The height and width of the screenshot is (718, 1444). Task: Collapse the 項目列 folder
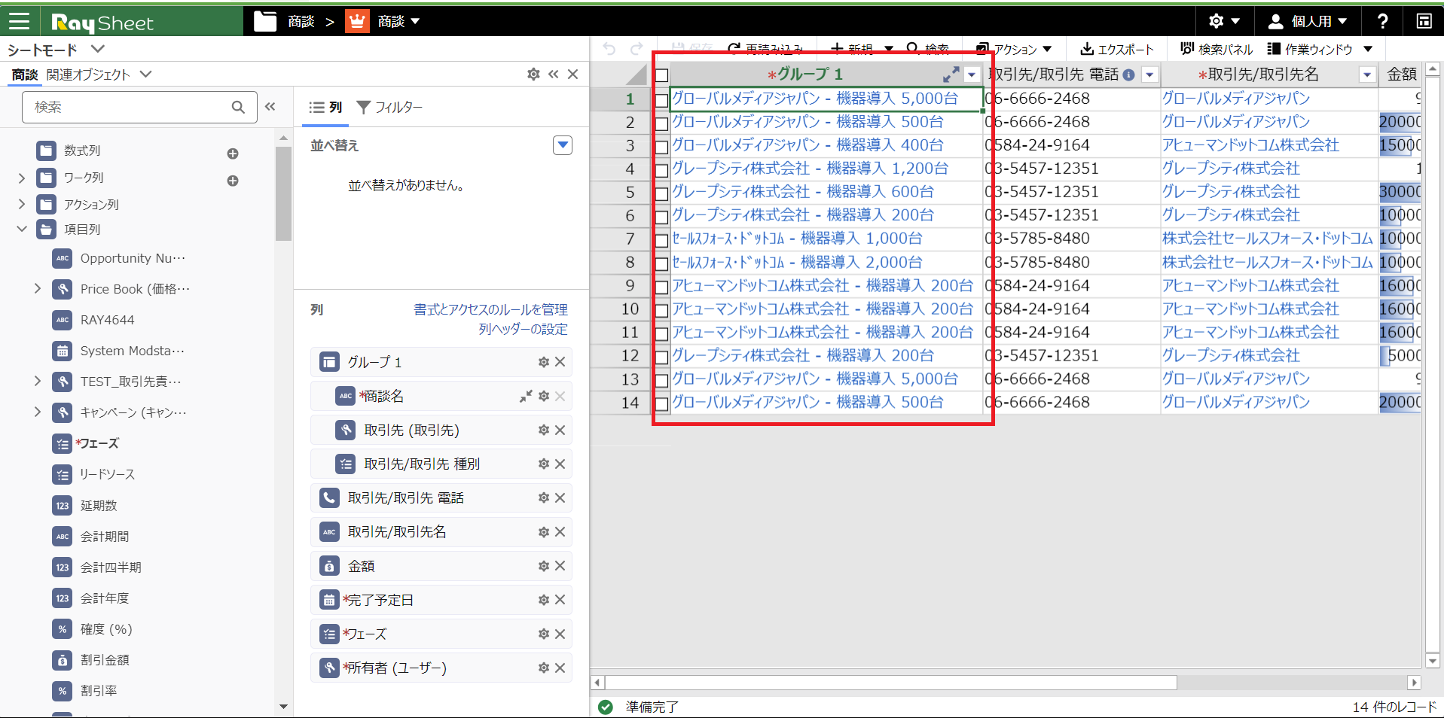pos(21,229)
